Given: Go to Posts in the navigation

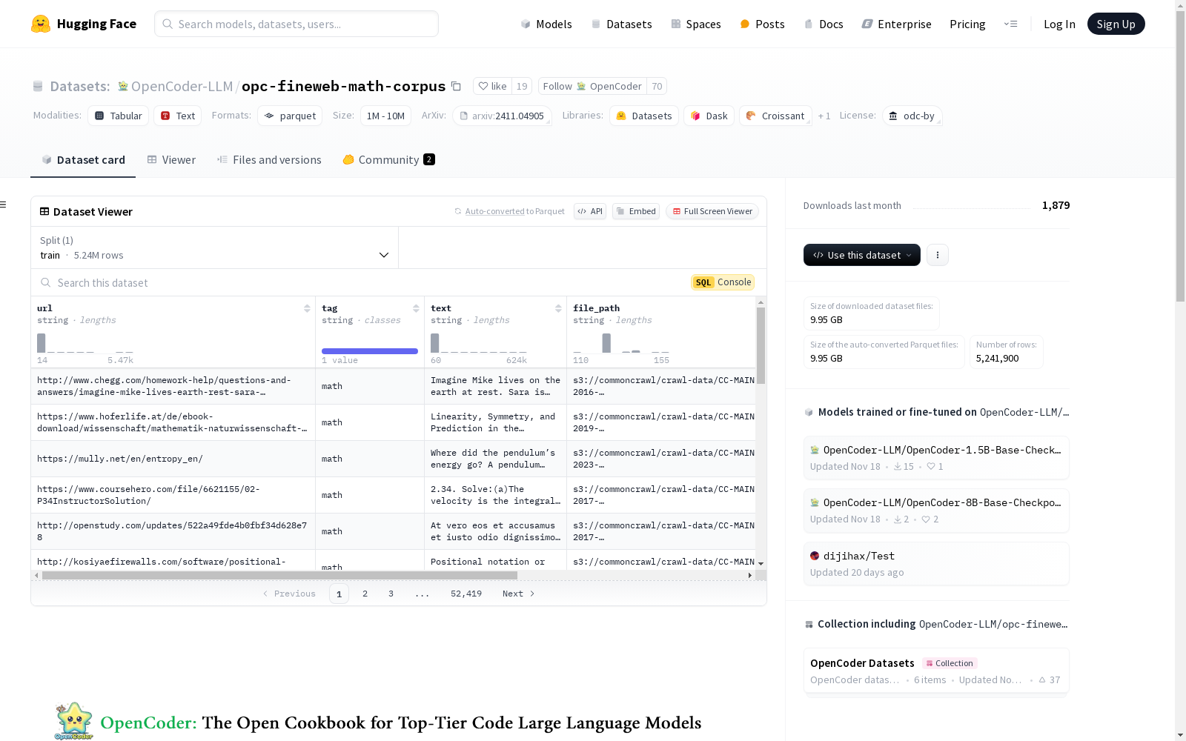Looking at the screenshot, I should tap(762, 24).
